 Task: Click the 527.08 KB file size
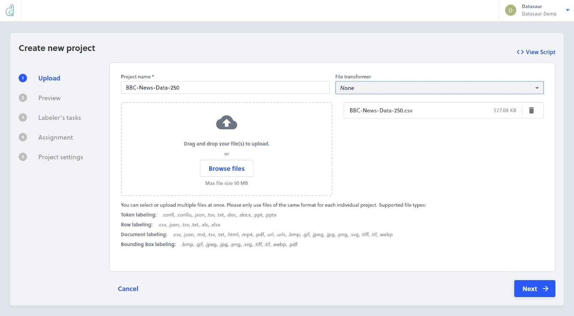click(505, 110)
